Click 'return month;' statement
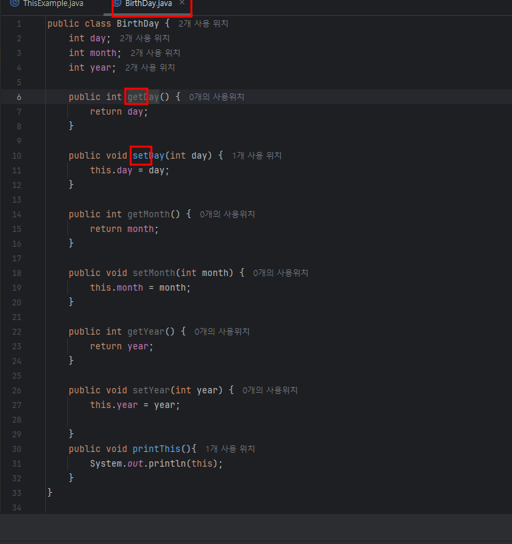This screenshot has width=512, height=544. [x=124, y=229]
